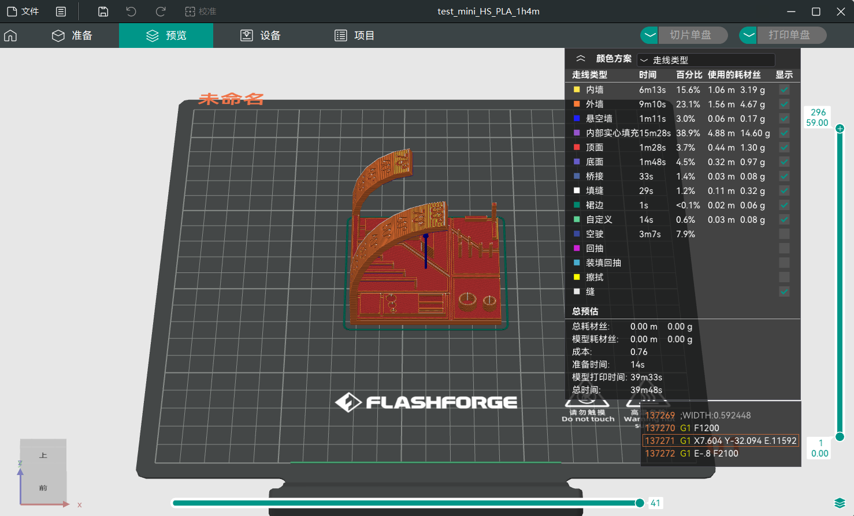Enable 空驶 travel display checkbox
Screen dimensions: 854x516
tap(784, 234)
